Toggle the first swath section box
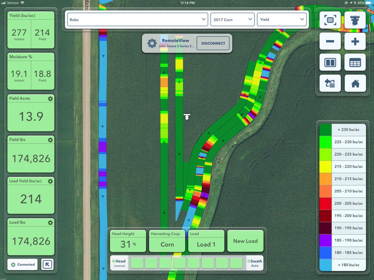Viewport: 374px width, 280px height. click(137, 263)
